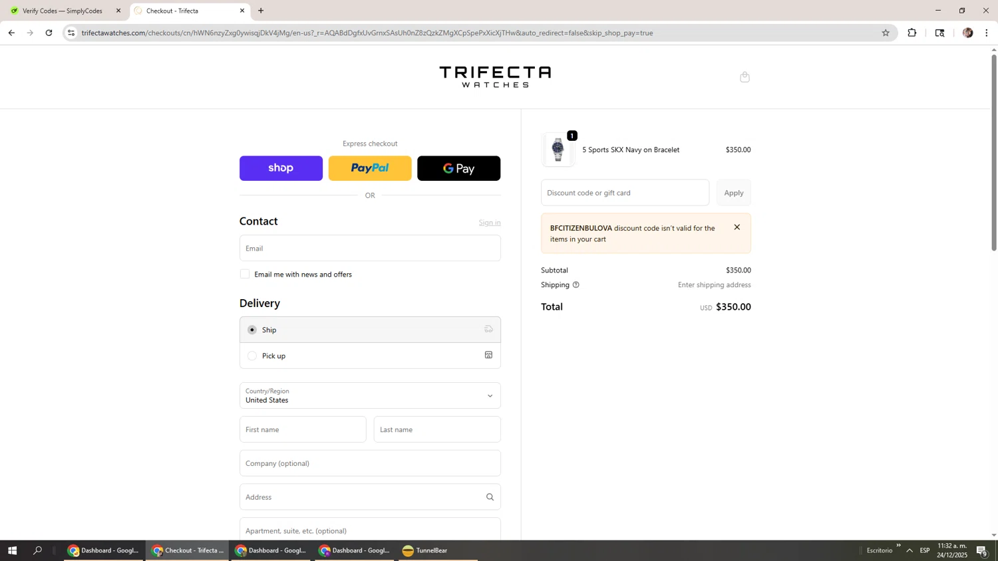Viewport: 998px width, 561px height.
Task: Click the address search magnifier icon
Action: click(x=490, y=497)
